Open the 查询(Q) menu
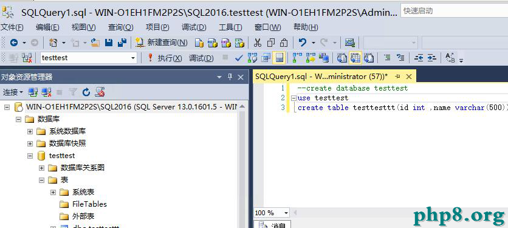Image resolution: width=508 pixels, height=228 pixels. (x=120, y=27)
